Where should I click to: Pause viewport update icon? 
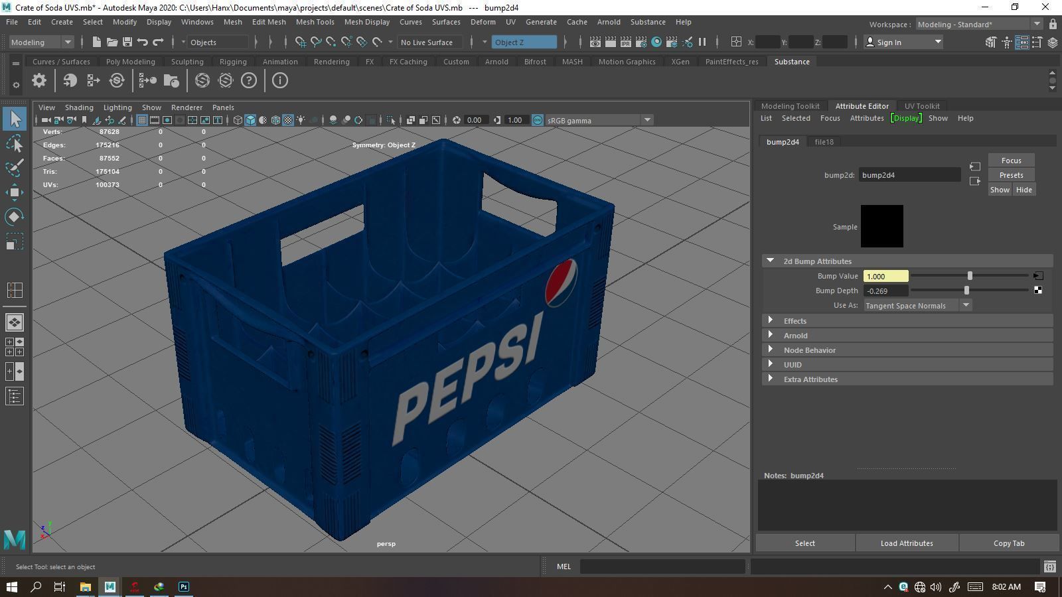pos(702,42)
